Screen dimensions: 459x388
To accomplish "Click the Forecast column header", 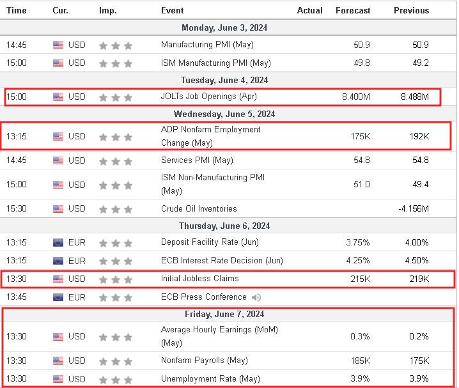I will 353,10.
